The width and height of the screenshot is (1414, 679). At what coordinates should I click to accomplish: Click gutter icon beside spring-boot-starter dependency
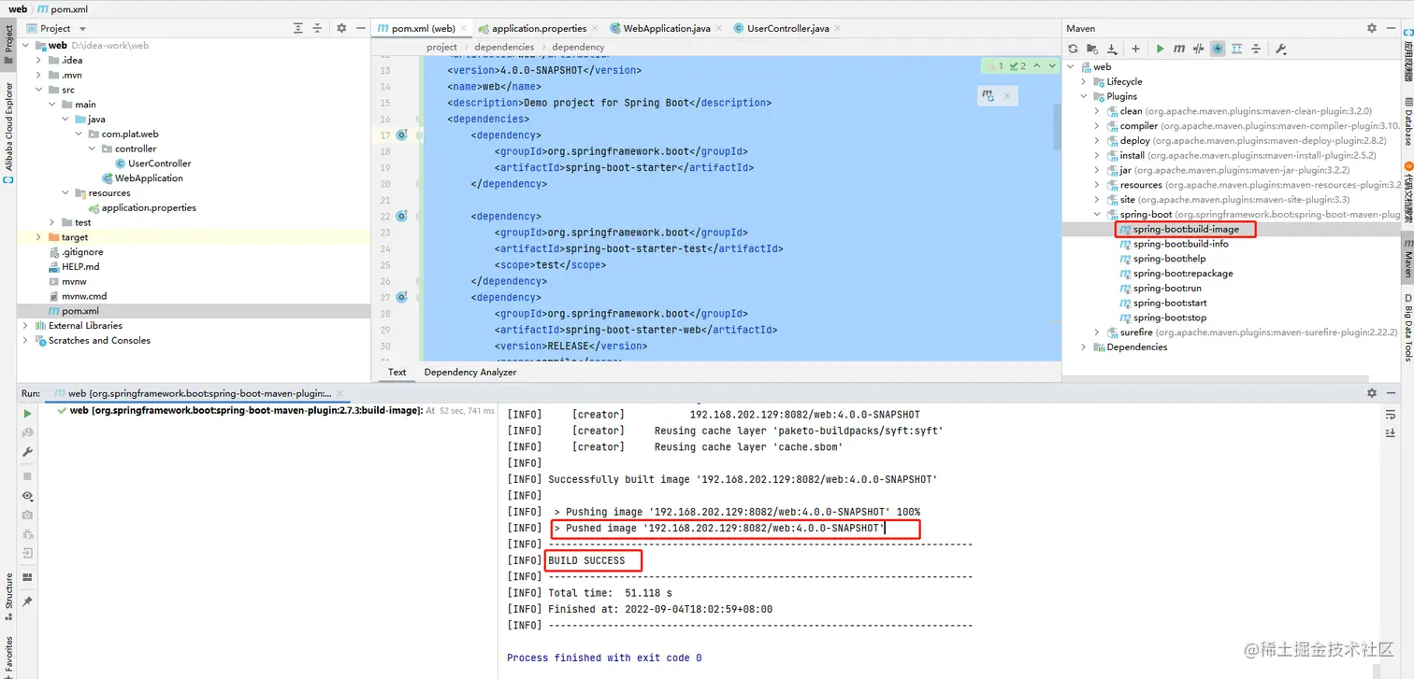click(x=401, y=135)
